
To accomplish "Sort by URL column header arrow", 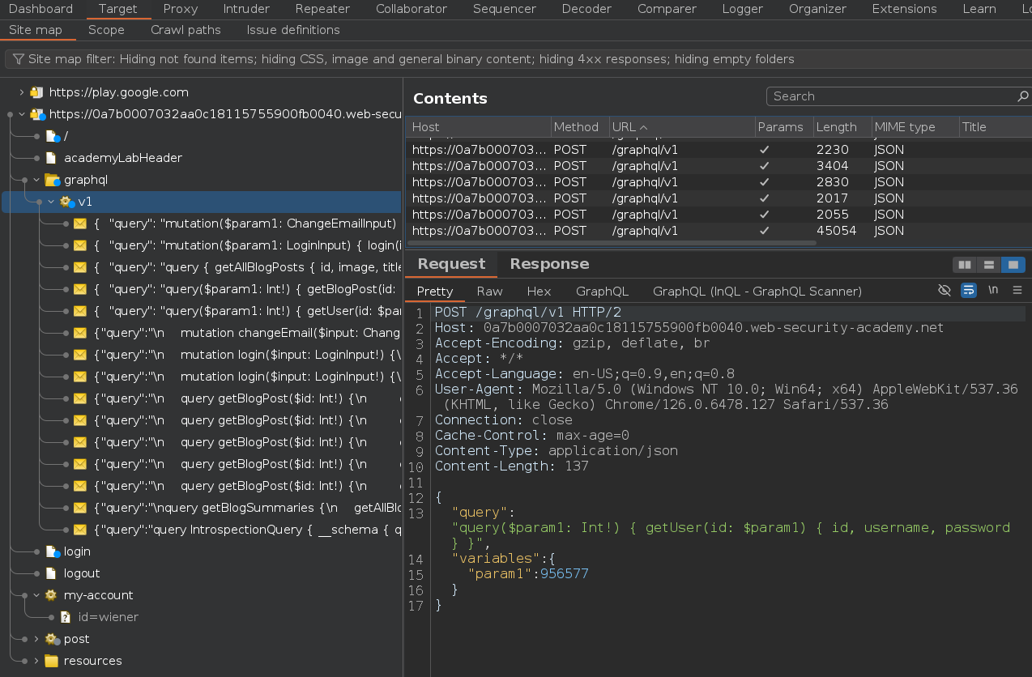I will tap(644, 127).
